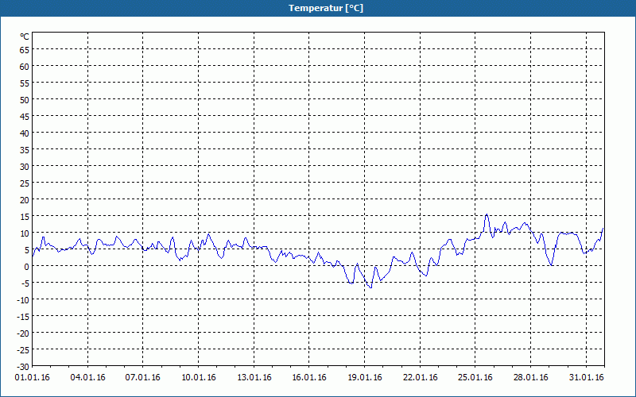Select the 16.01.16 date marker
Image resolution: width=636 pixels, height=397 pixels.
309,377
